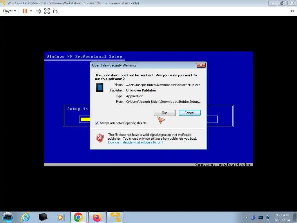The image size is (297, 223).
Task: Click the From path C:\Users\Joseph Biden text
Action: click(164, 102)
